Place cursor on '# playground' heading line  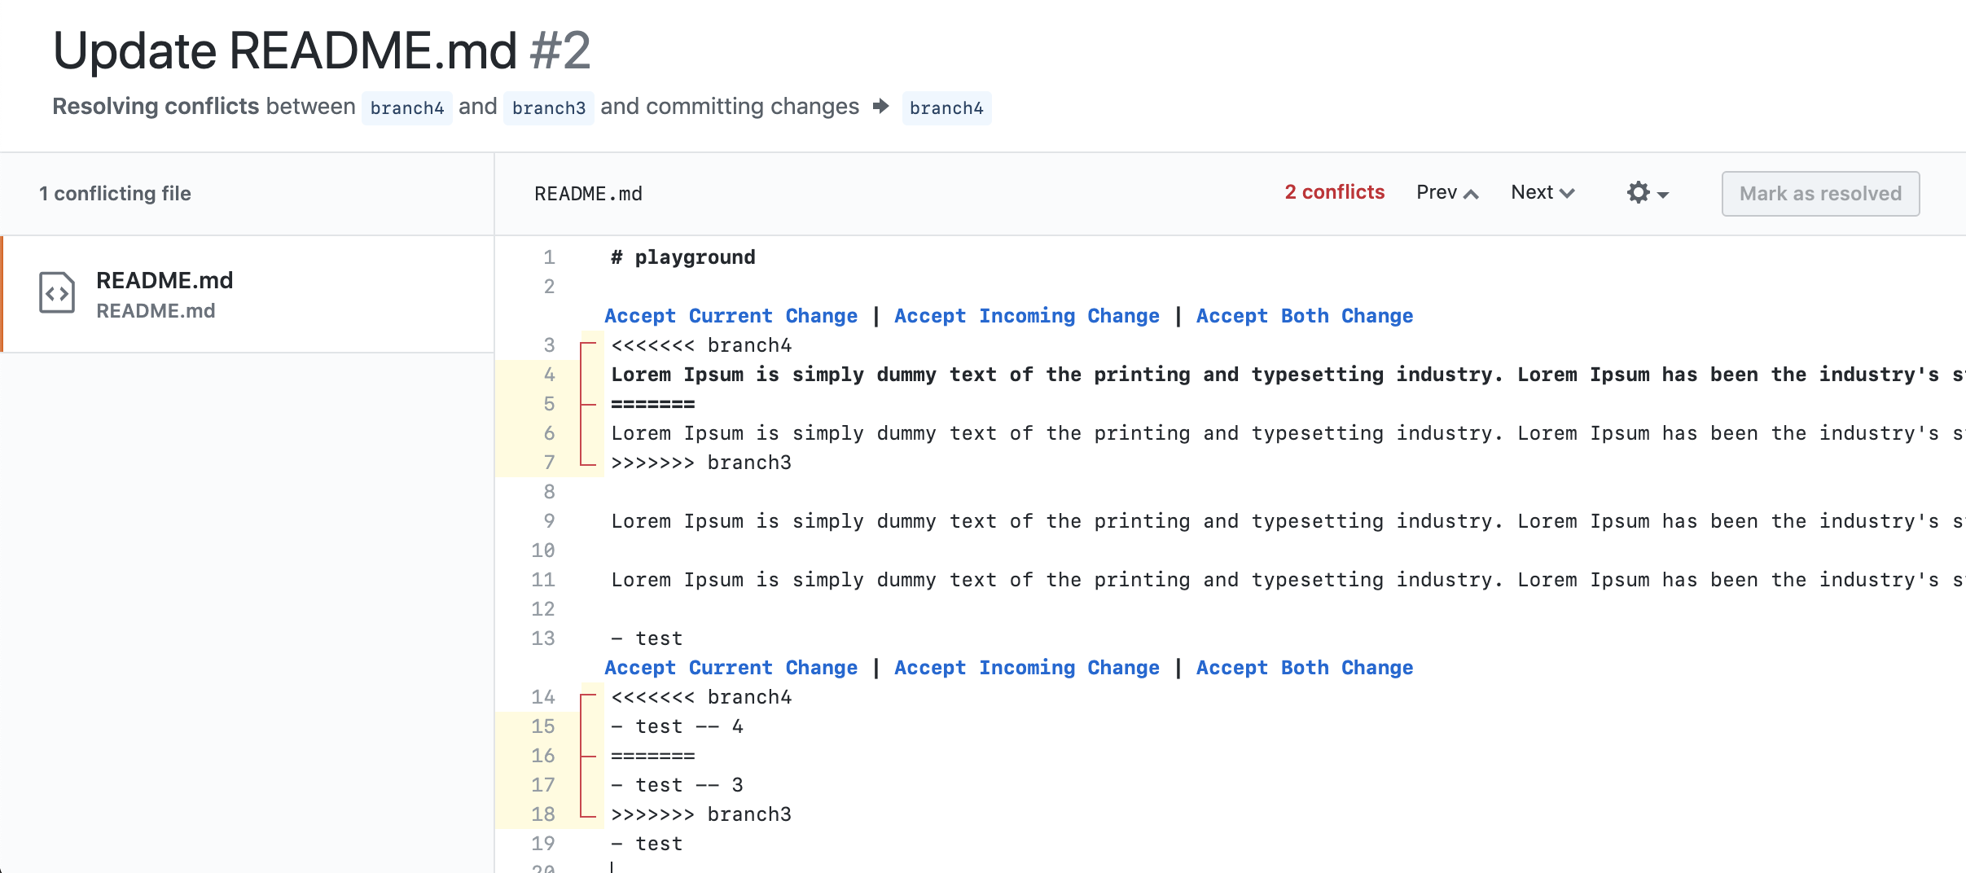tap(683, 257)
